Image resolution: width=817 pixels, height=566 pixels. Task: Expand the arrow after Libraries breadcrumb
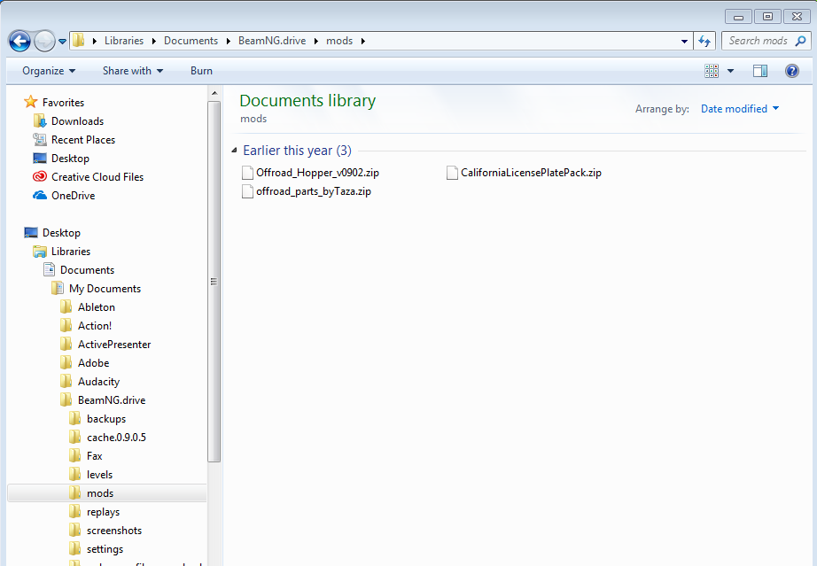(154, 41)
